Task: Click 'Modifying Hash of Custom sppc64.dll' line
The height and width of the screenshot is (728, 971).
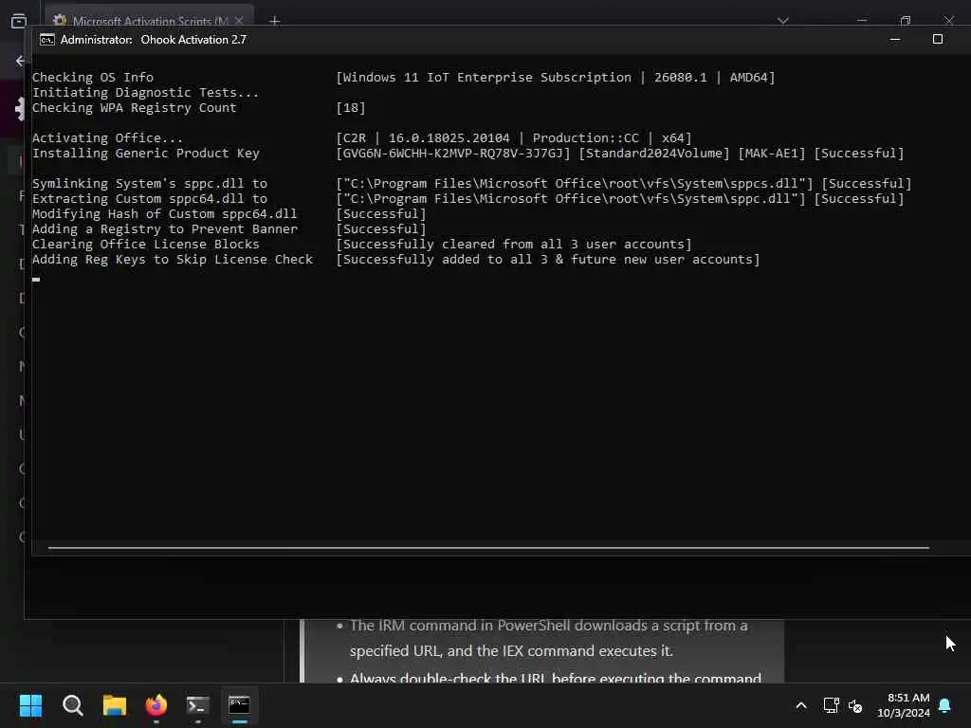Action: (165, 214)
